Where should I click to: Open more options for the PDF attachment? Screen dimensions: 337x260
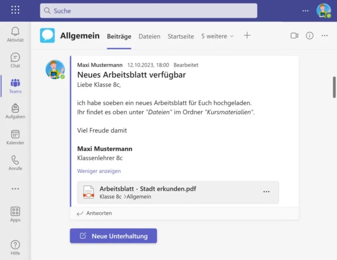point(266,192)
